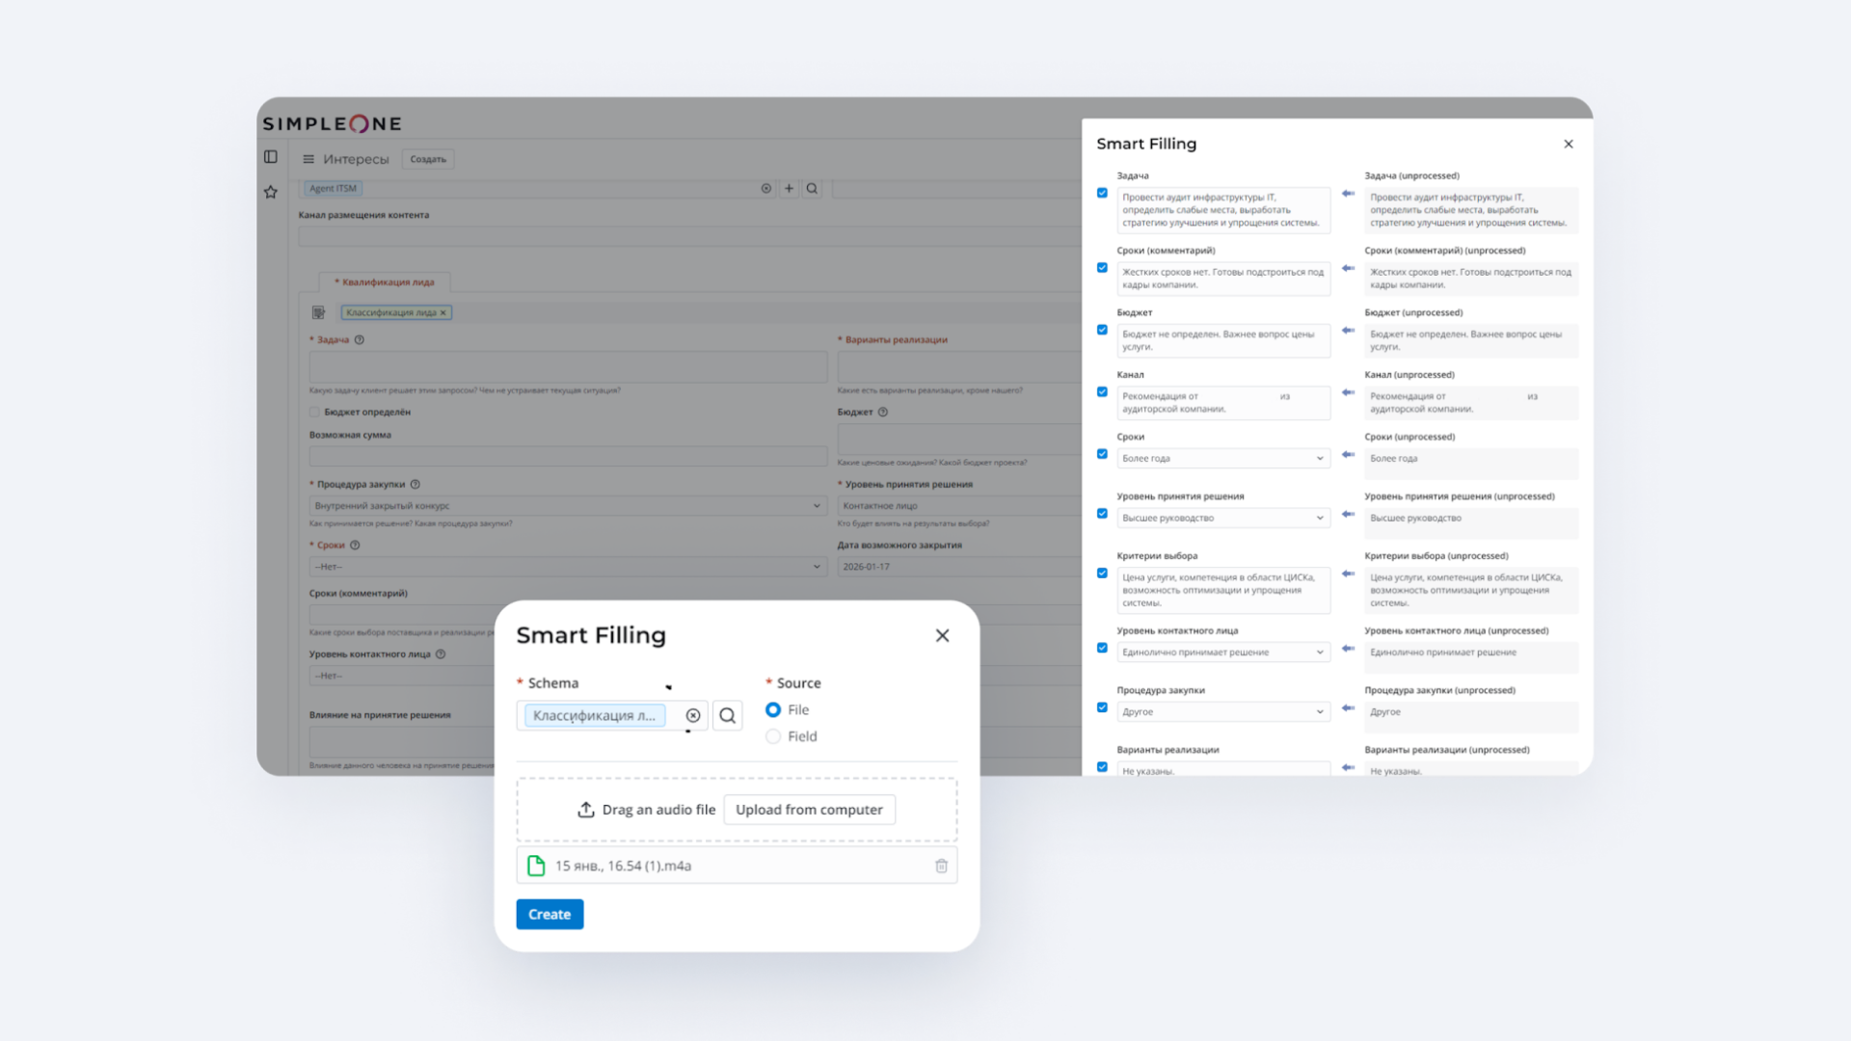The height and width of the screenshot is (1041, 1851).
Task: Expand the Процедура закупки dropdown showing Другое
Action: 1222,712
